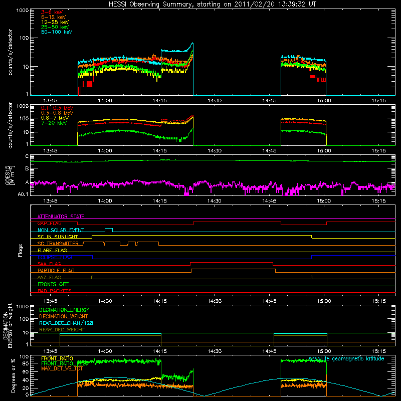This screenshot has width=401, height=401.
Task: Select the '3-6 keV' legend label
Action: [x=52, y=12]
